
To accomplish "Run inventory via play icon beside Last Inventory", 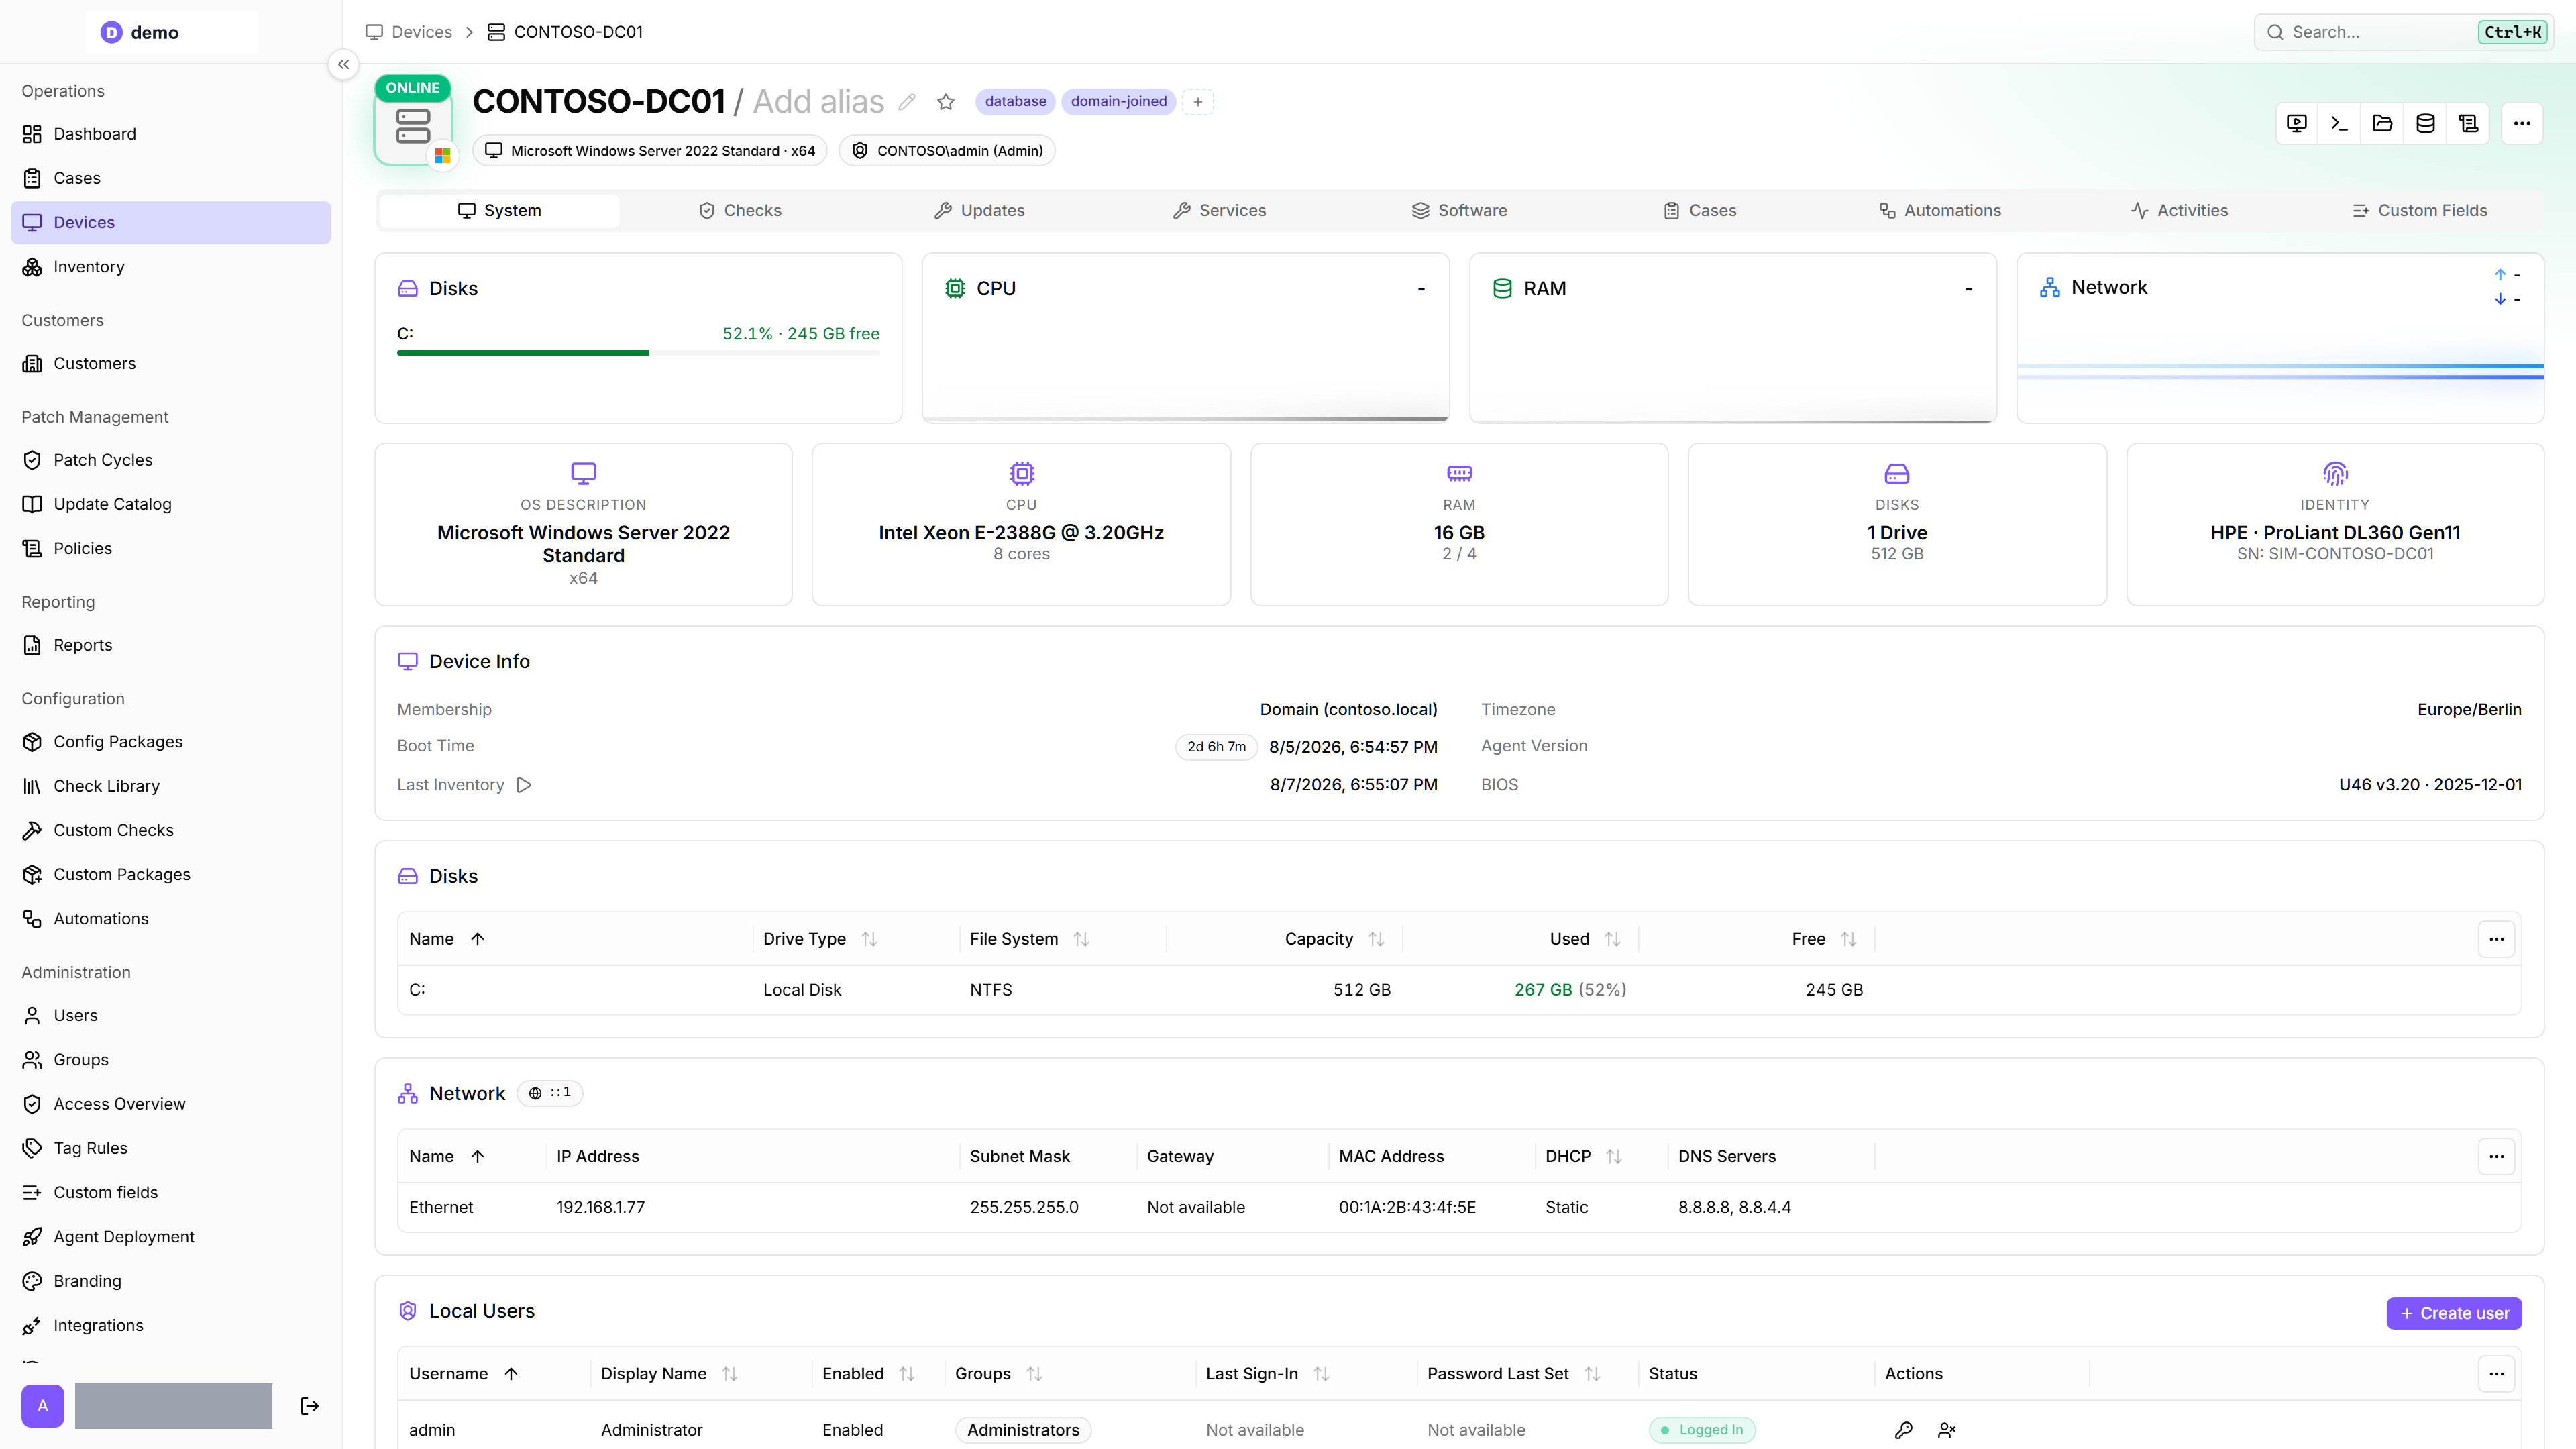I will point(524,785).
